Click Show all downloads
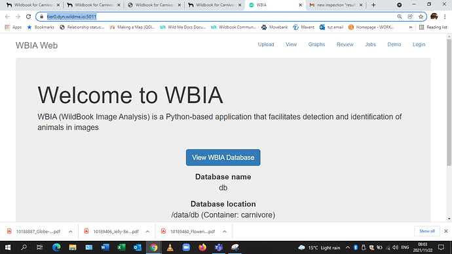 click(x=427, y=231)
